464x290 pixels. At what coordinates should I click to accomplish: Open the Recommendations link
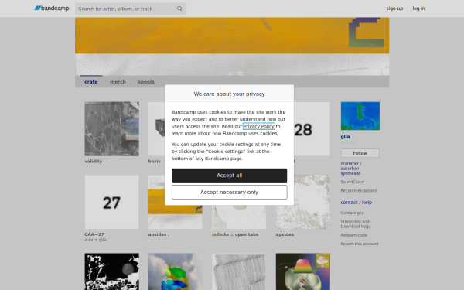(359, 190)
